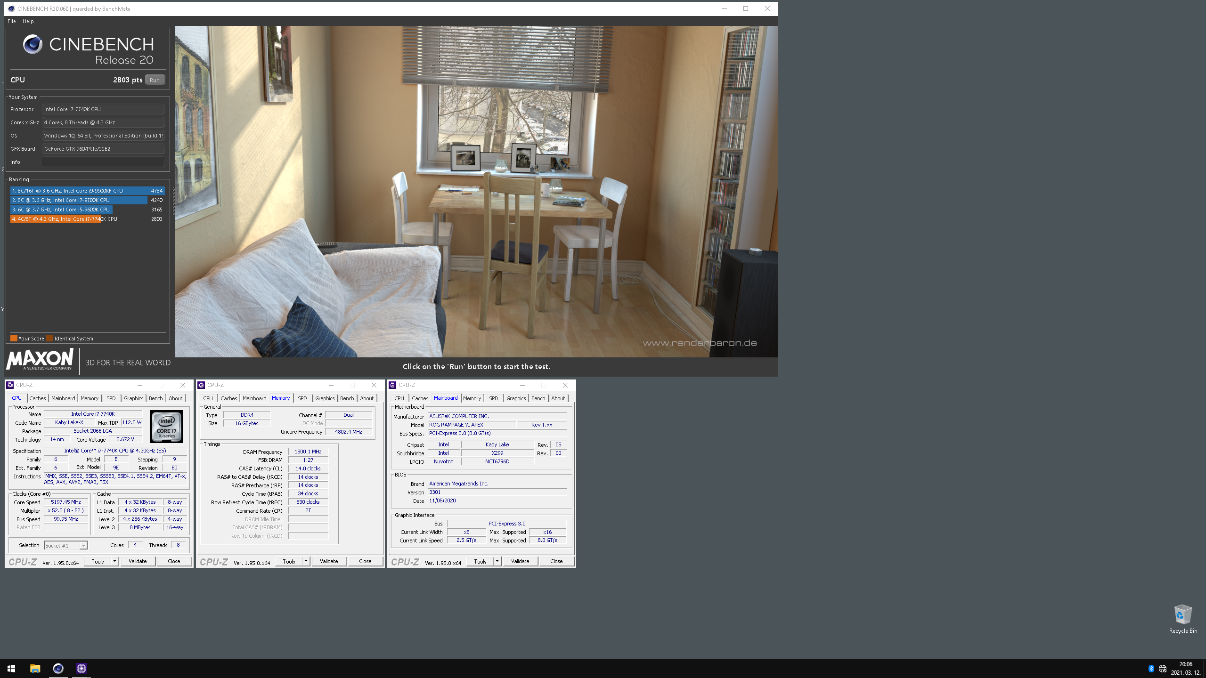Screen dimensions: 1206x678
Task: Click the Close button in the Mainboard CPU-Z window
Action: (556, 561)
